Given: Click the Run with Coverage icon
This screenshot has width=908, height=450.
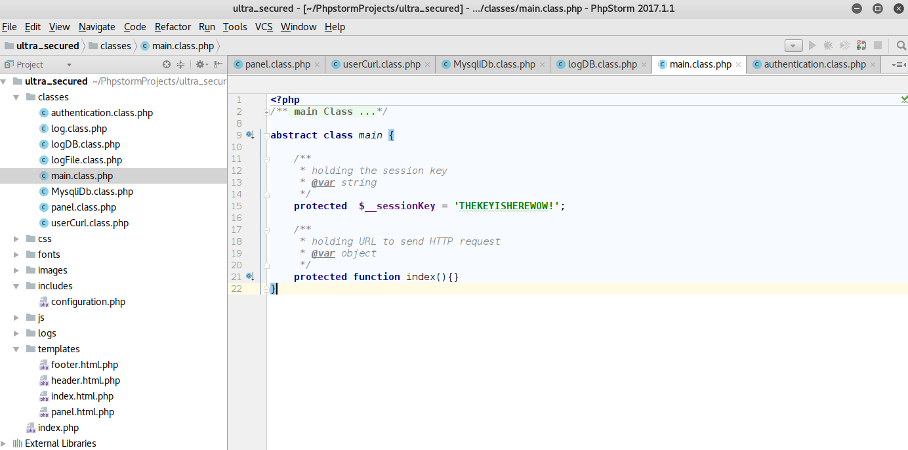Looking at the screenshot, I should coord(845,45).
